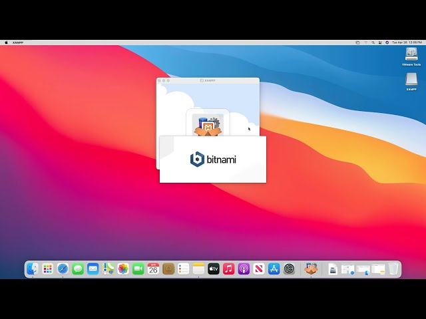Screen dimensions: 426x319
Task: Open the App Store in Dock
Action: pos(274,269)
